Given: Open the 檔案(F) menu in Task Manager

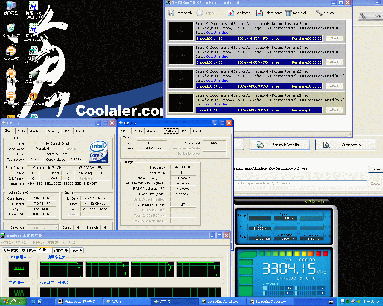Looking at the screenshot, I should pyautogui.click(x=7, y=242).
